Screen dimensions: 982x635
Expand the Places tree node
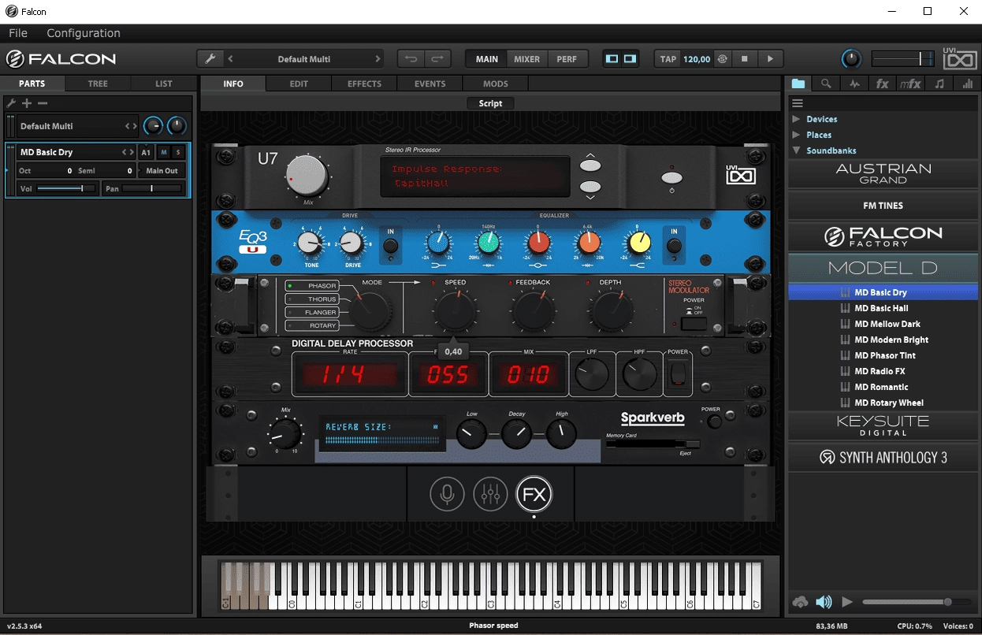click(796, 135)
